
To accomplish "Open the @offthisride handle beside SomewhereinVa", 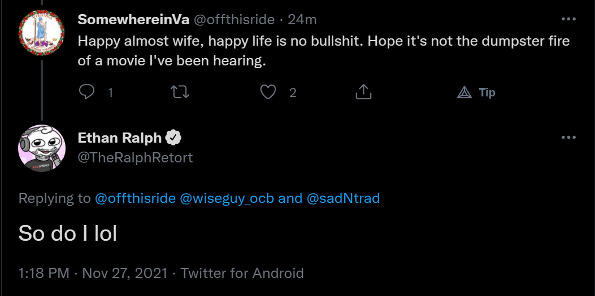I will [x=234, y=19].
